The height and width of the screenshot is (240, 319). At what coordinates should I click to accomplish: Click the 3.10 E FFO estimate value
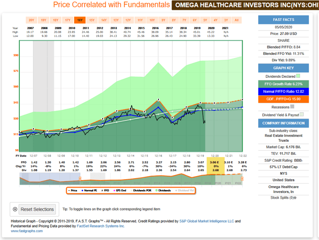click(x=228, y=162)
